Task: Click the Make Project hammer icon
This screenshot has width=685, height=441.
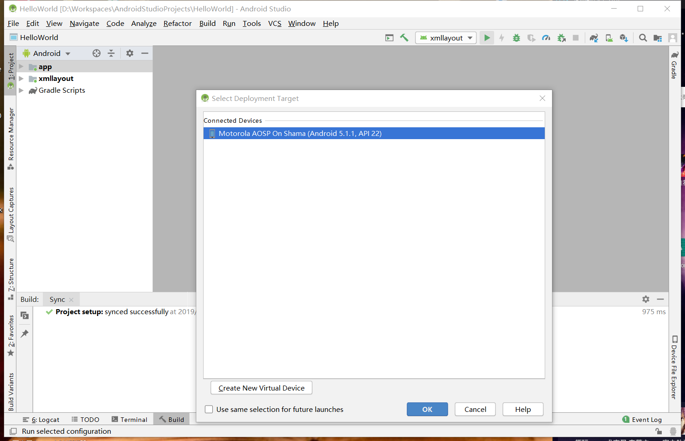Action: coord(404,38)
